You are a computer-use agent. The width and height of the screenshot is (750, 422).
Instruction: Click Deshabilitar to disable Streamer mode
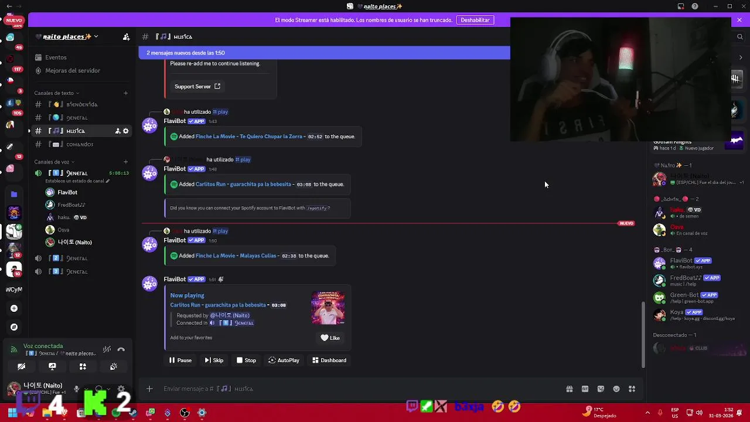[x=475, y=20]
